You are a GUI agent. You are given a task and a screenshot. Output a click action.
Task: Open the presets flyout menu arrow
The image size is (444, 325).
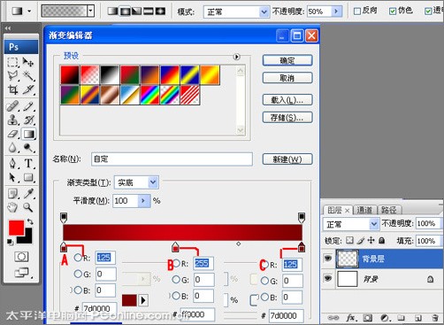coord(236,57)
